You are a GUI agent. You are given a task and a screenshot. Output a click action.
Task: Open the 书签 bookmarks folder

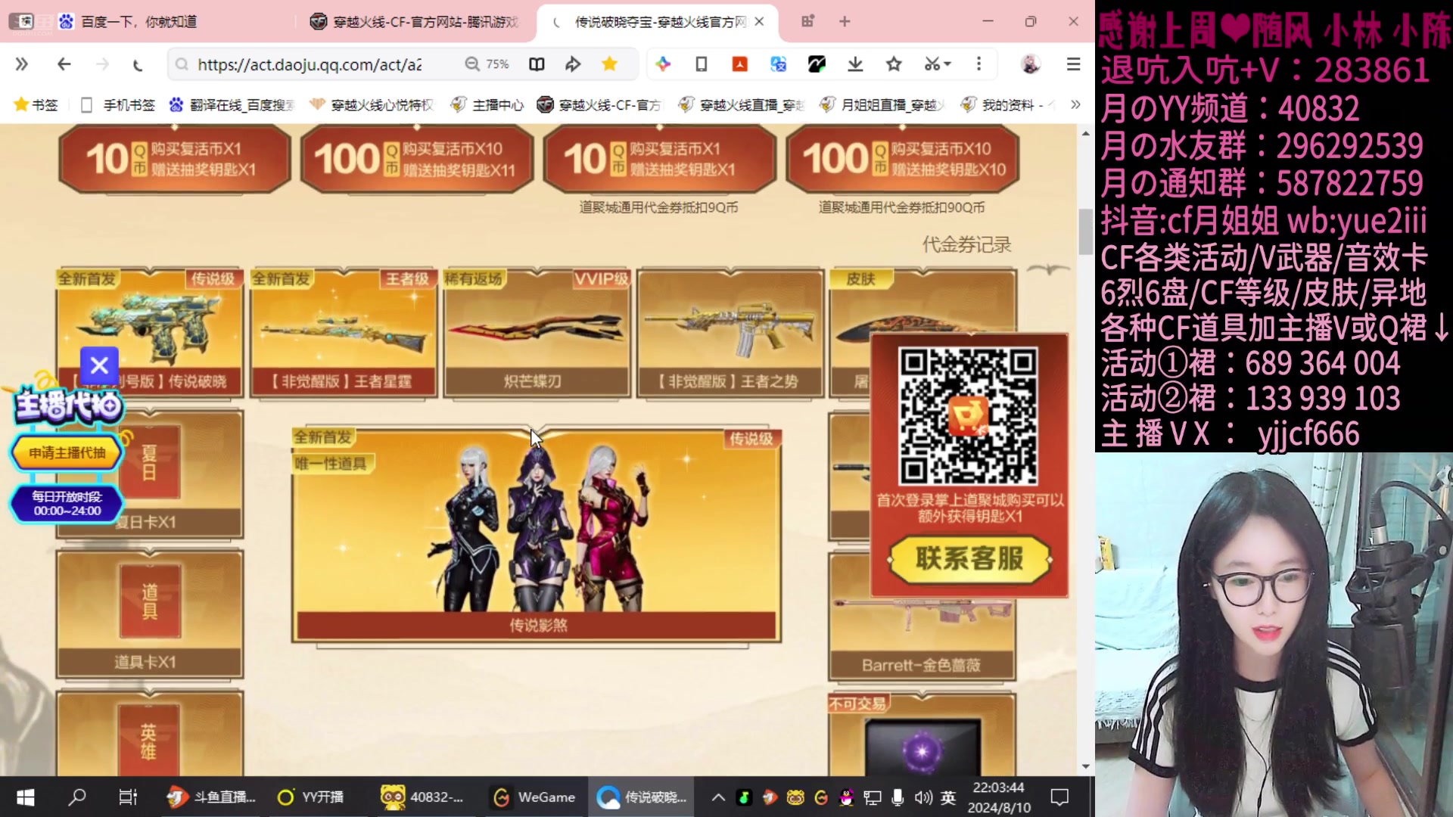coord(36,105)
